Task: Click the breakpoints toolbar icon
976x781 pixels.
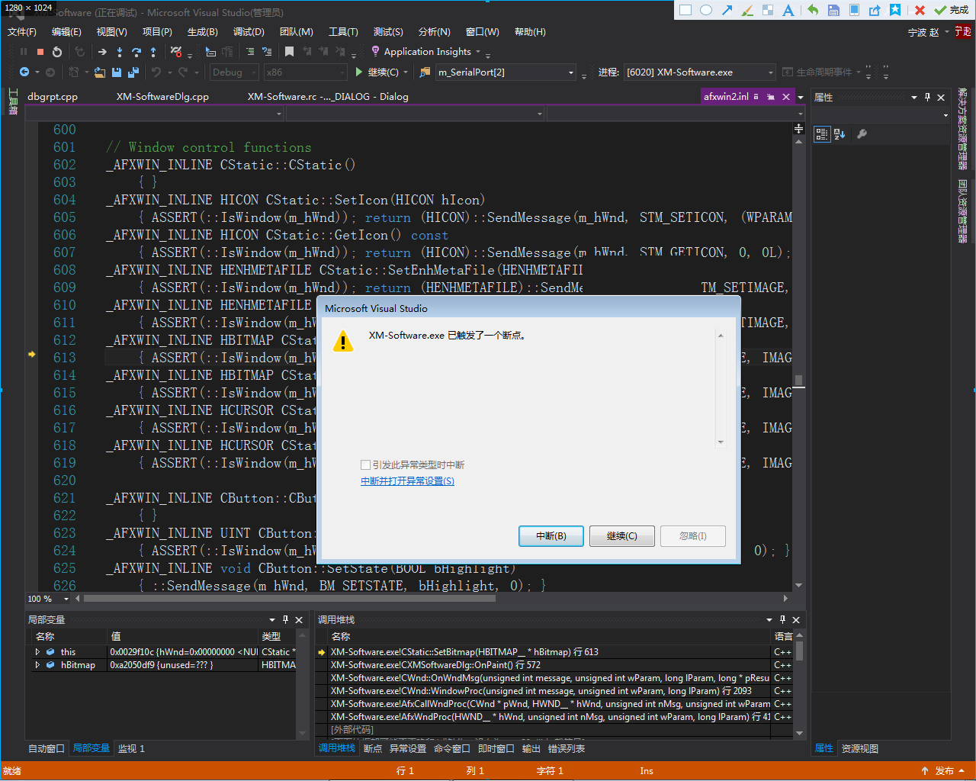Action: [x=176, y=52]
